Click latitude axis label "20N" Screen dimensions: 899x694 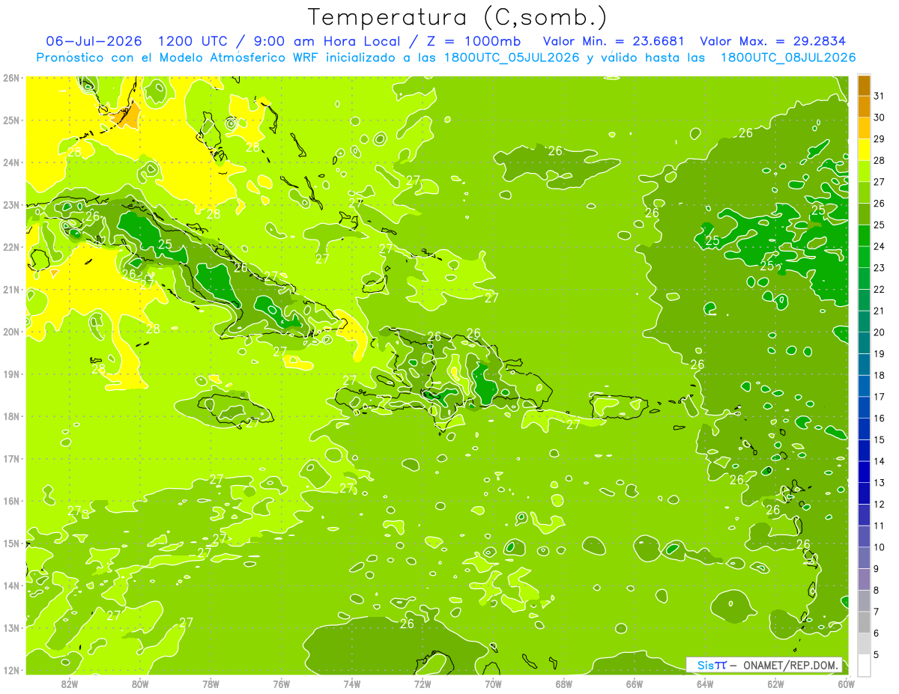tap(11, 332)
